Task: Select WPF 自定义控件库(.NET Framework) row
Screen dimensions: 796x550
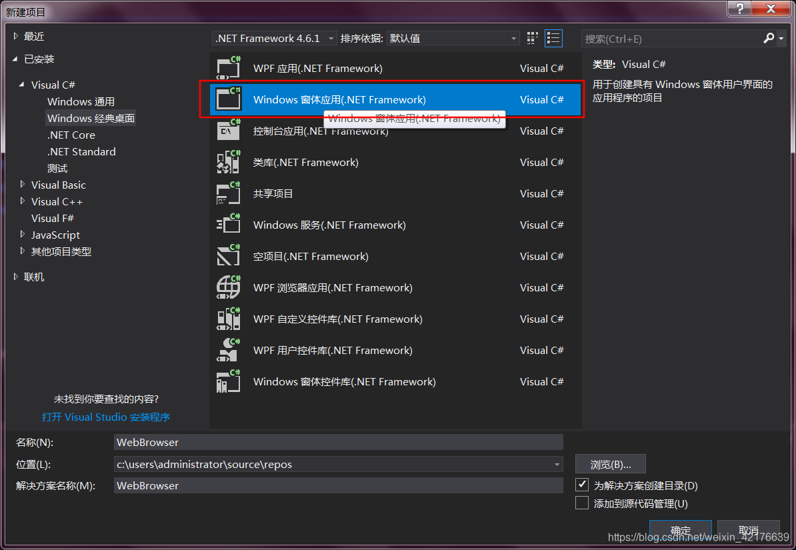Action: coord(396,319)
